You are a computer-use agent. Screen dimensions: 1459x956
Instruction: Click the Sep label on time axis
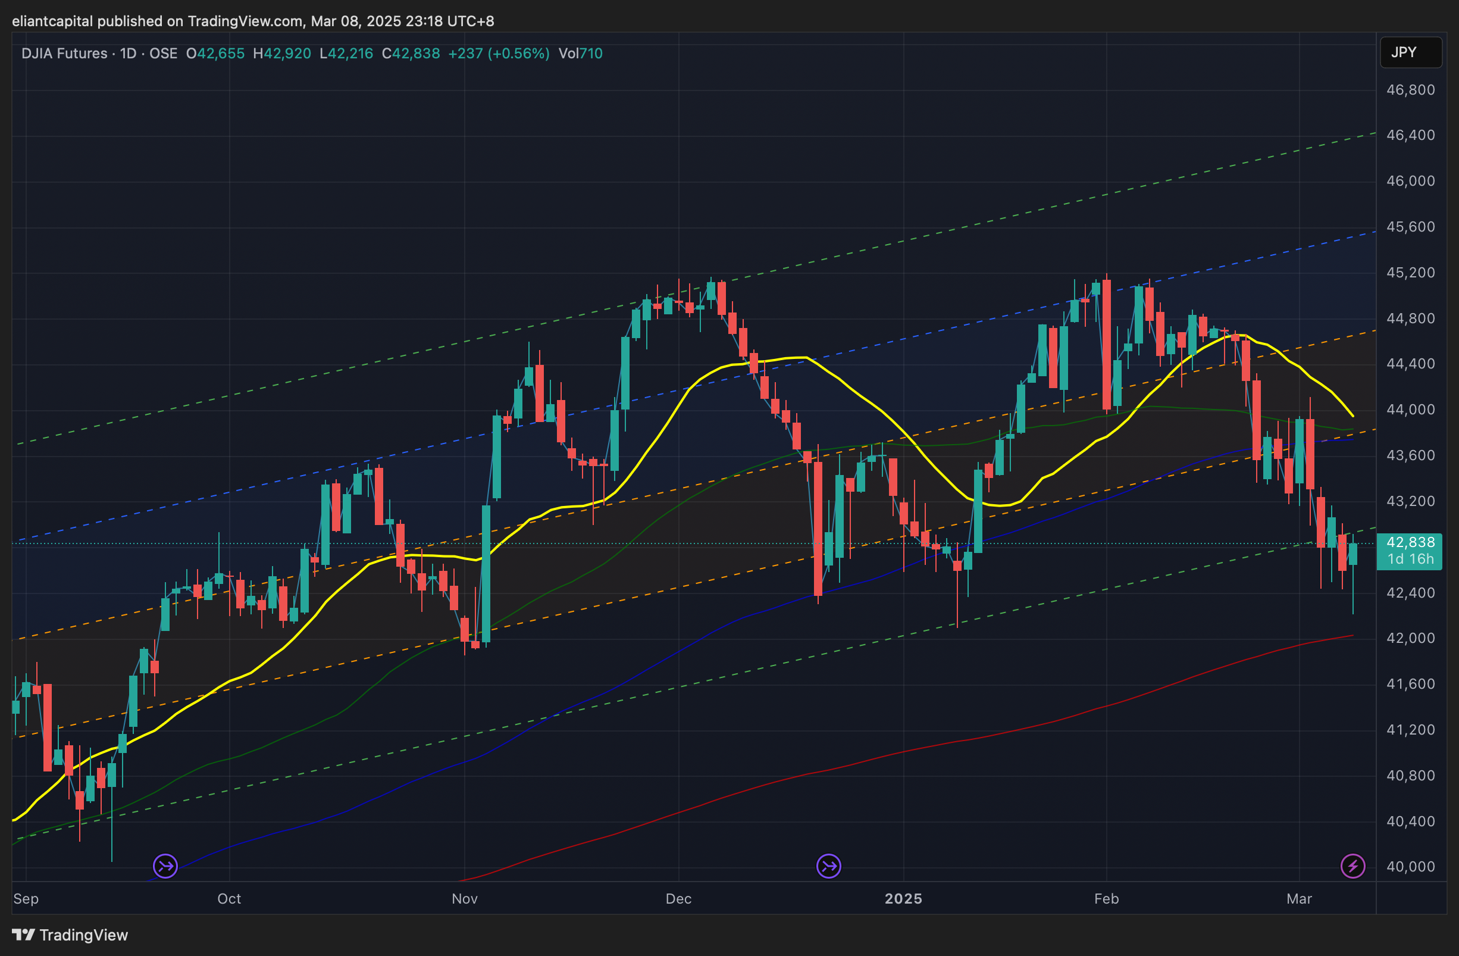point(26,898)
